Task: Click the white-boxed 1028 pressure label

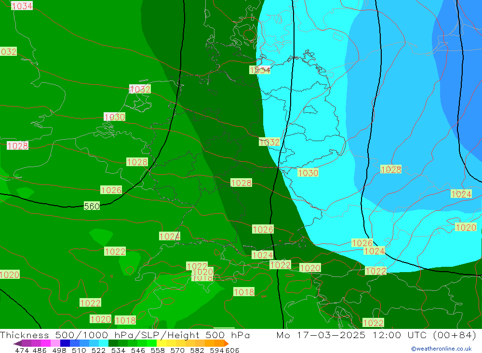Action: tap(17, 145)
